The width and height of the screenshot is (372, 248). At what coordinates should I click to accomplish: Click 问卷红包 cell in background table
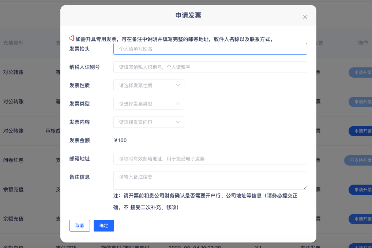click(13, 160)
